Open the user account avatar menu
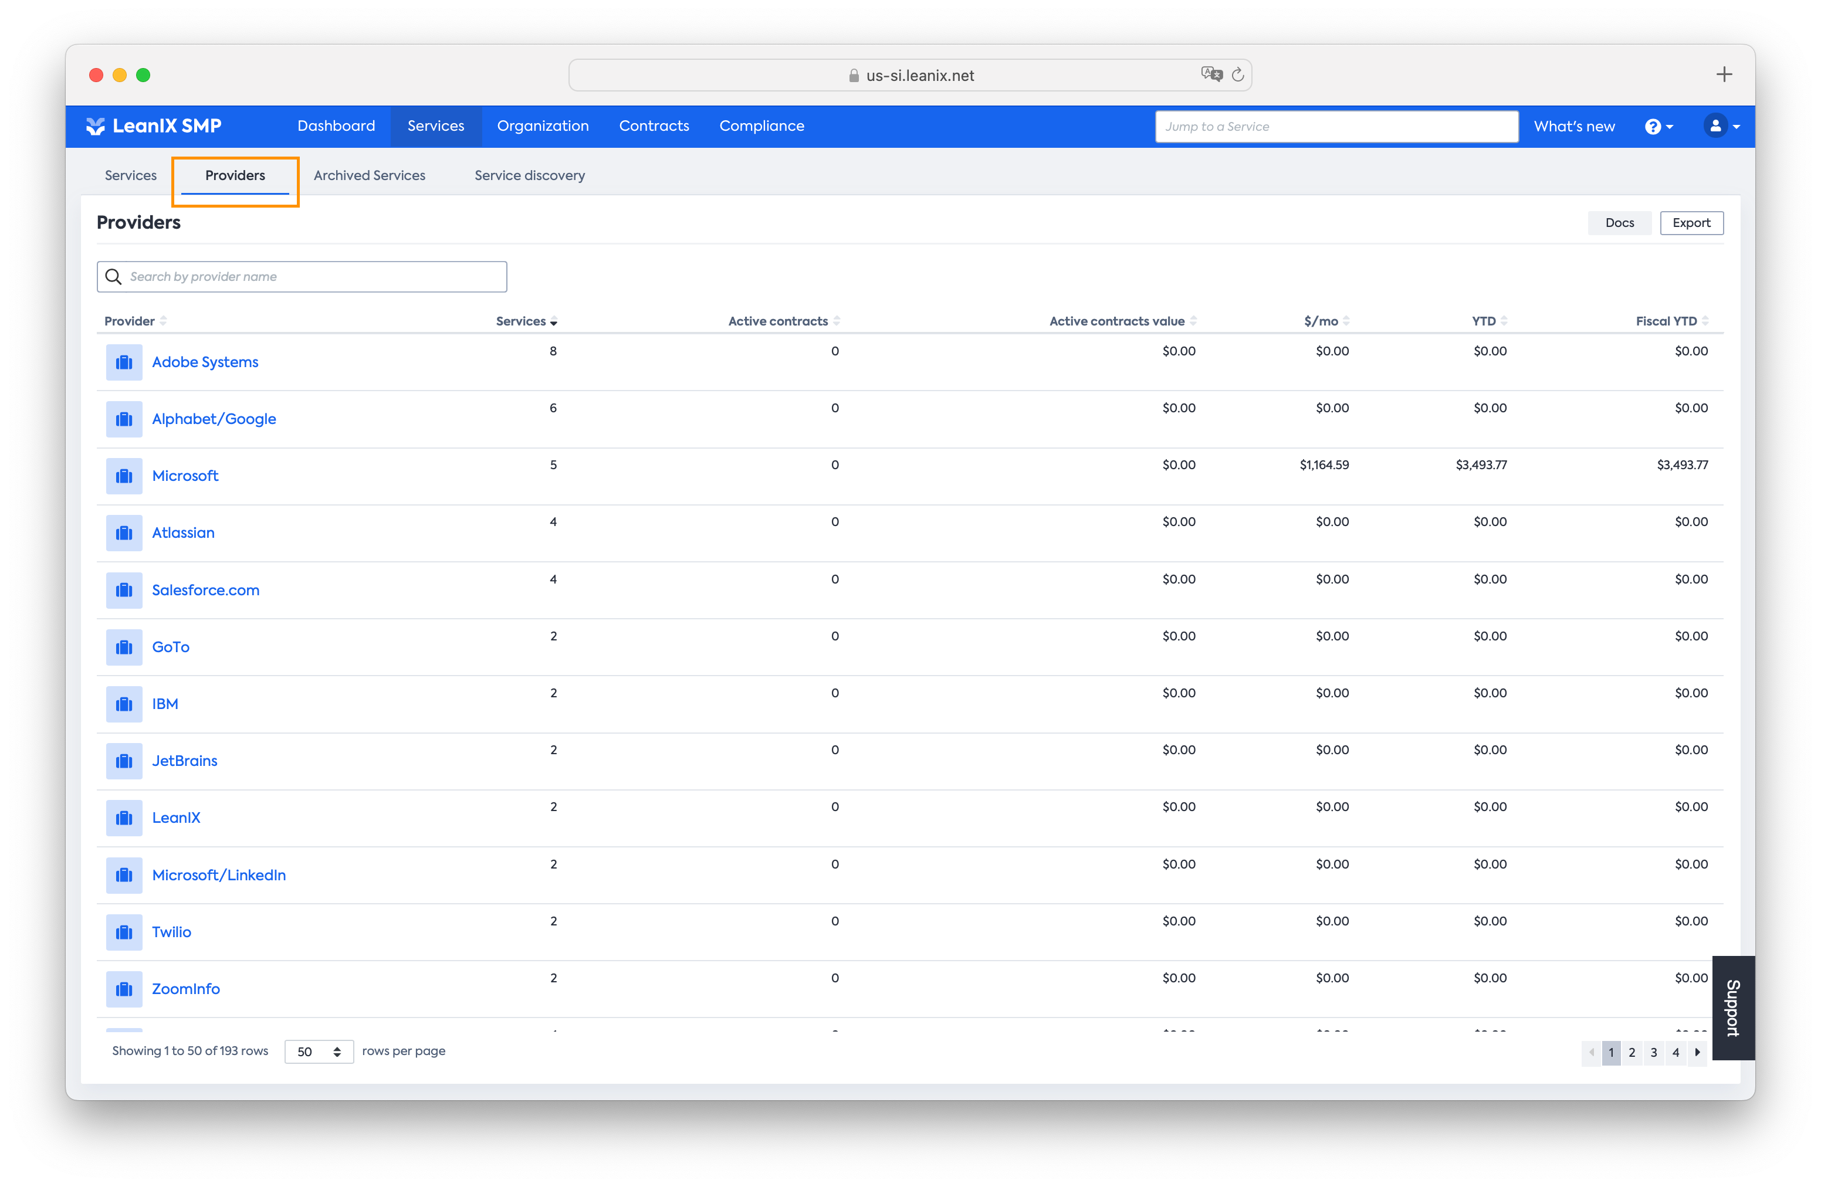The image size is (1821, 1187). coord(1721,126)
